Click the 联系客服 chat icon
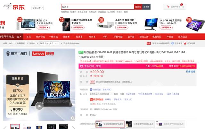 click(x=172, y=43)
